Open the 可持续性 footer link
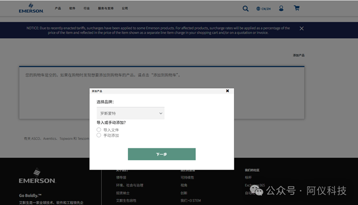The image size is (358, 205). 187,177
